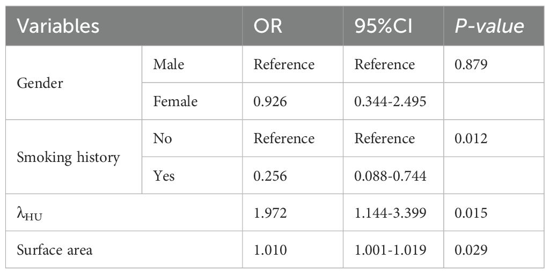Select the Gender P-value 0.879
The image size is (550, 274).
click(470, 64)
